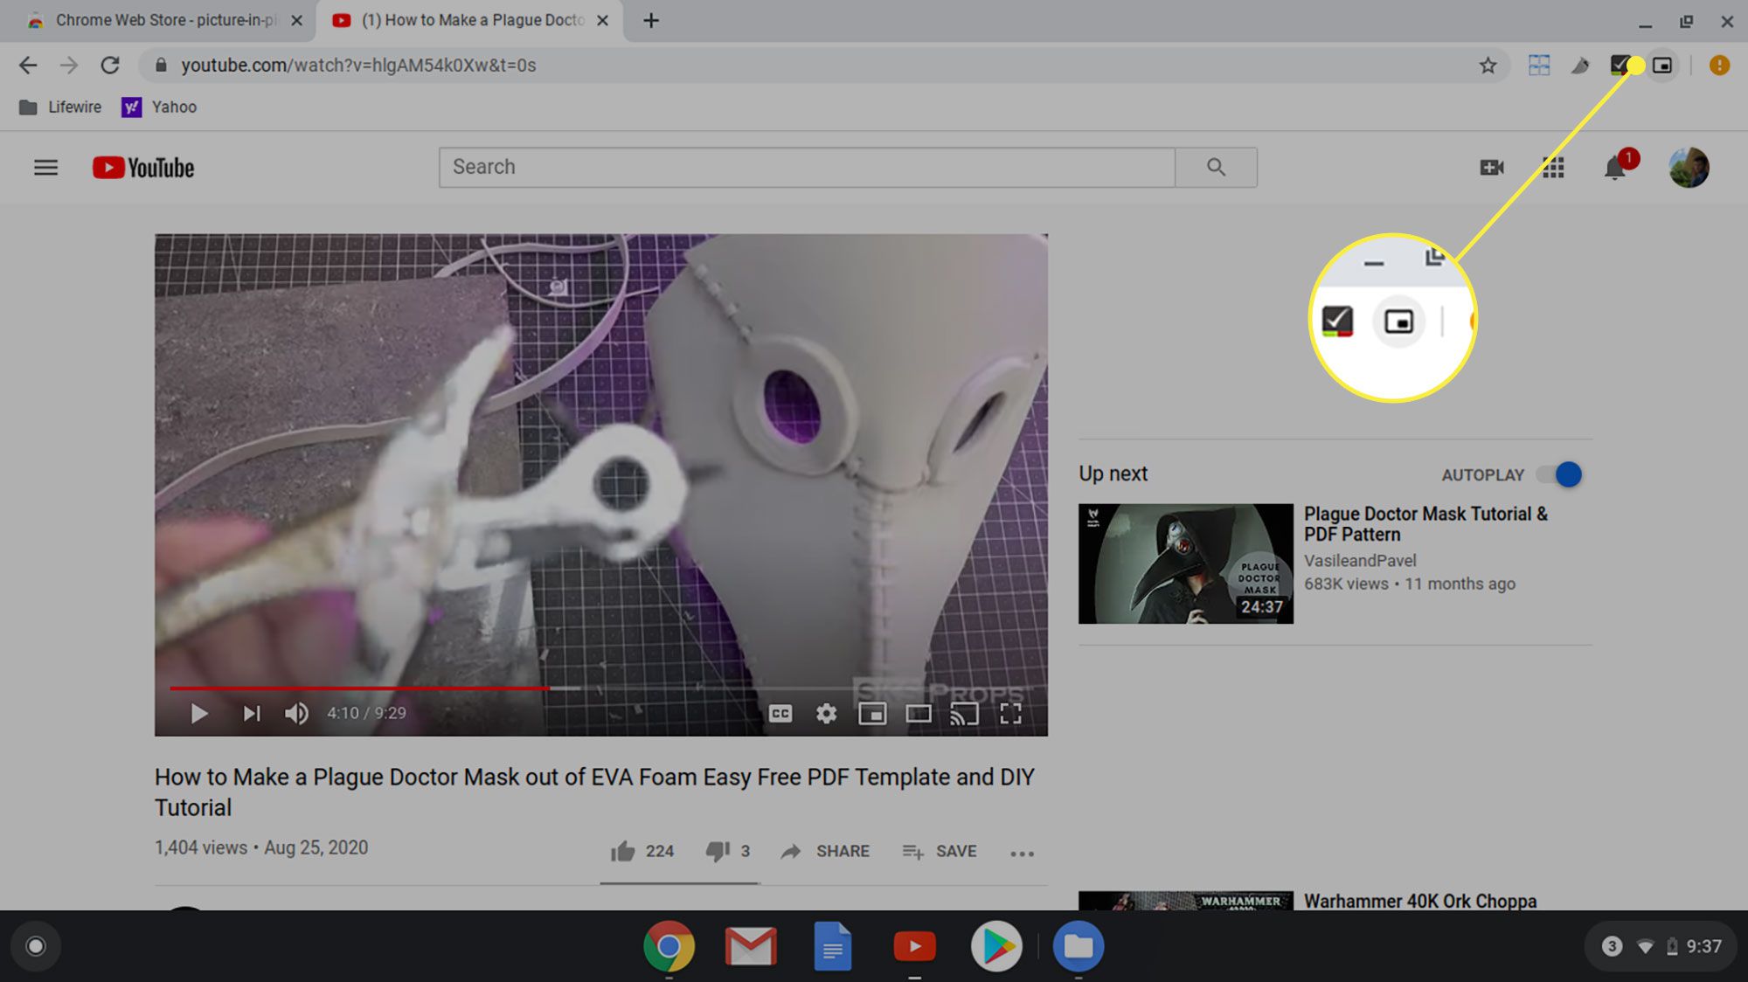Close the Chrome Web Store tab

[x=297, y=20]
